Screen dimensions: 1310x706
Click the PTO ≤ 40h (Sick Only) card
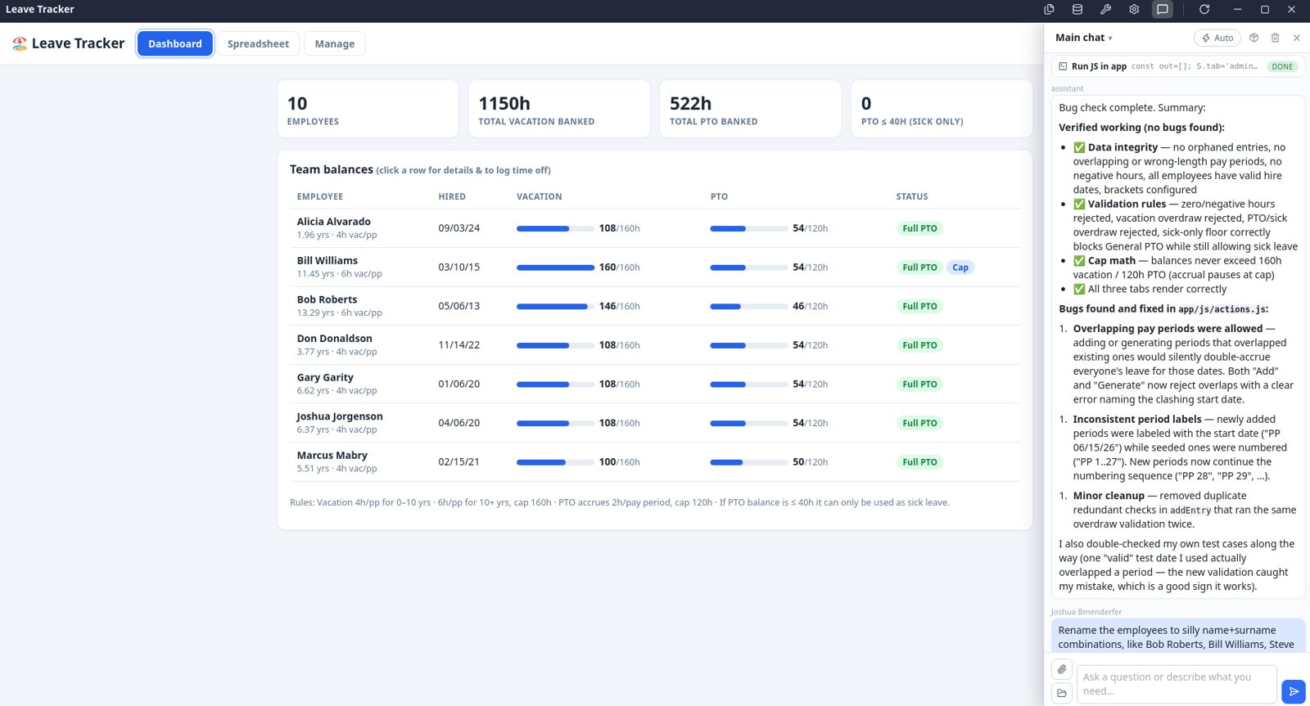(942, 109)
